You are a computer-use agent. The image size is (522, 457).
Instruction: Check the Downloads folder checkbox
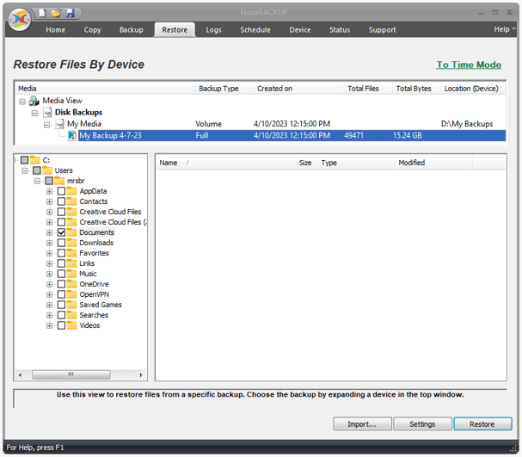pos(61,243)
